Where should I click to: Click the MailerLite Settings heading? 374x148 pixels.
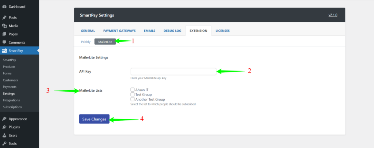pyautogui.click(x=94, y=57)
